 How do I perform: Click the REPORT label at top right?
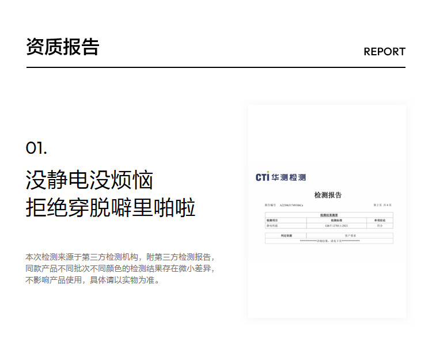pyautogui.click(x=384, y=51)
